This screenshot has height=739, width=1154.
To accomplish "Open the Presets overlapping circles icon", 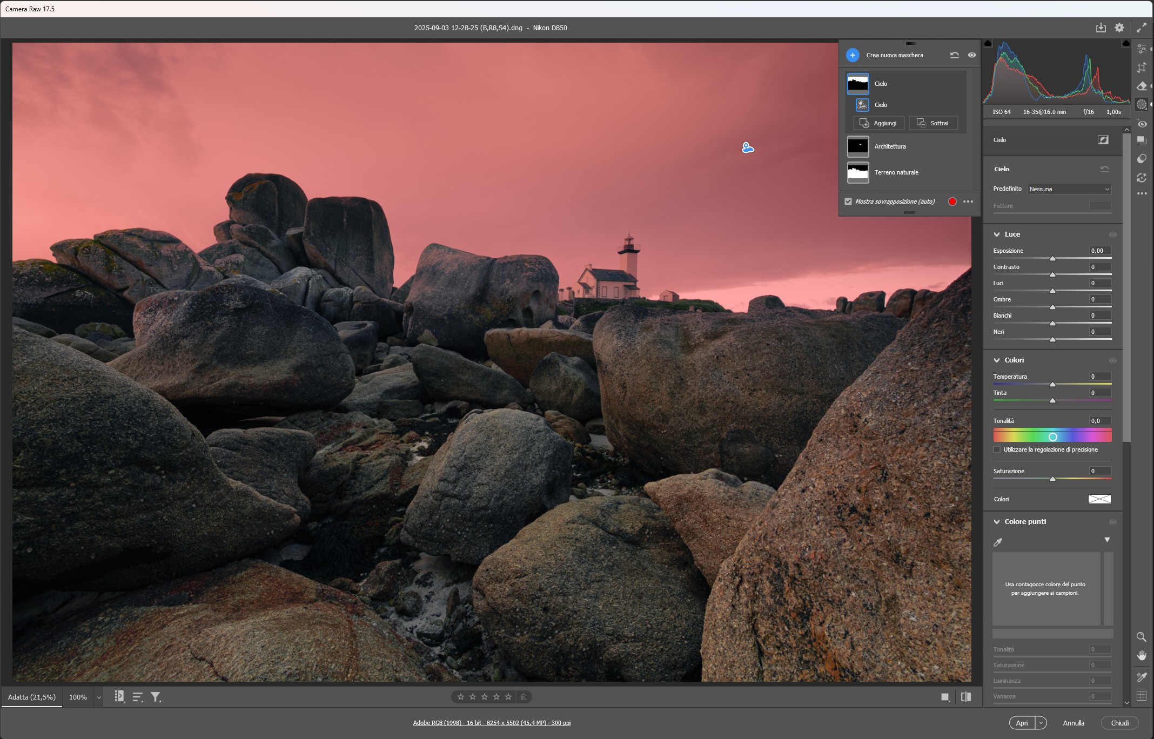I will [1141, 159].
